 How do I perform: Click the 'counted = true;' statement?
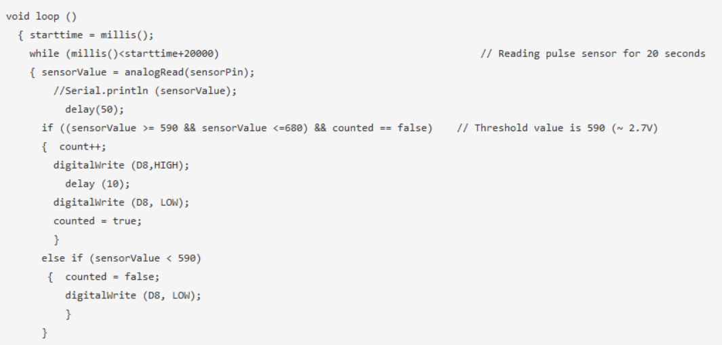(x=98, y=221)
